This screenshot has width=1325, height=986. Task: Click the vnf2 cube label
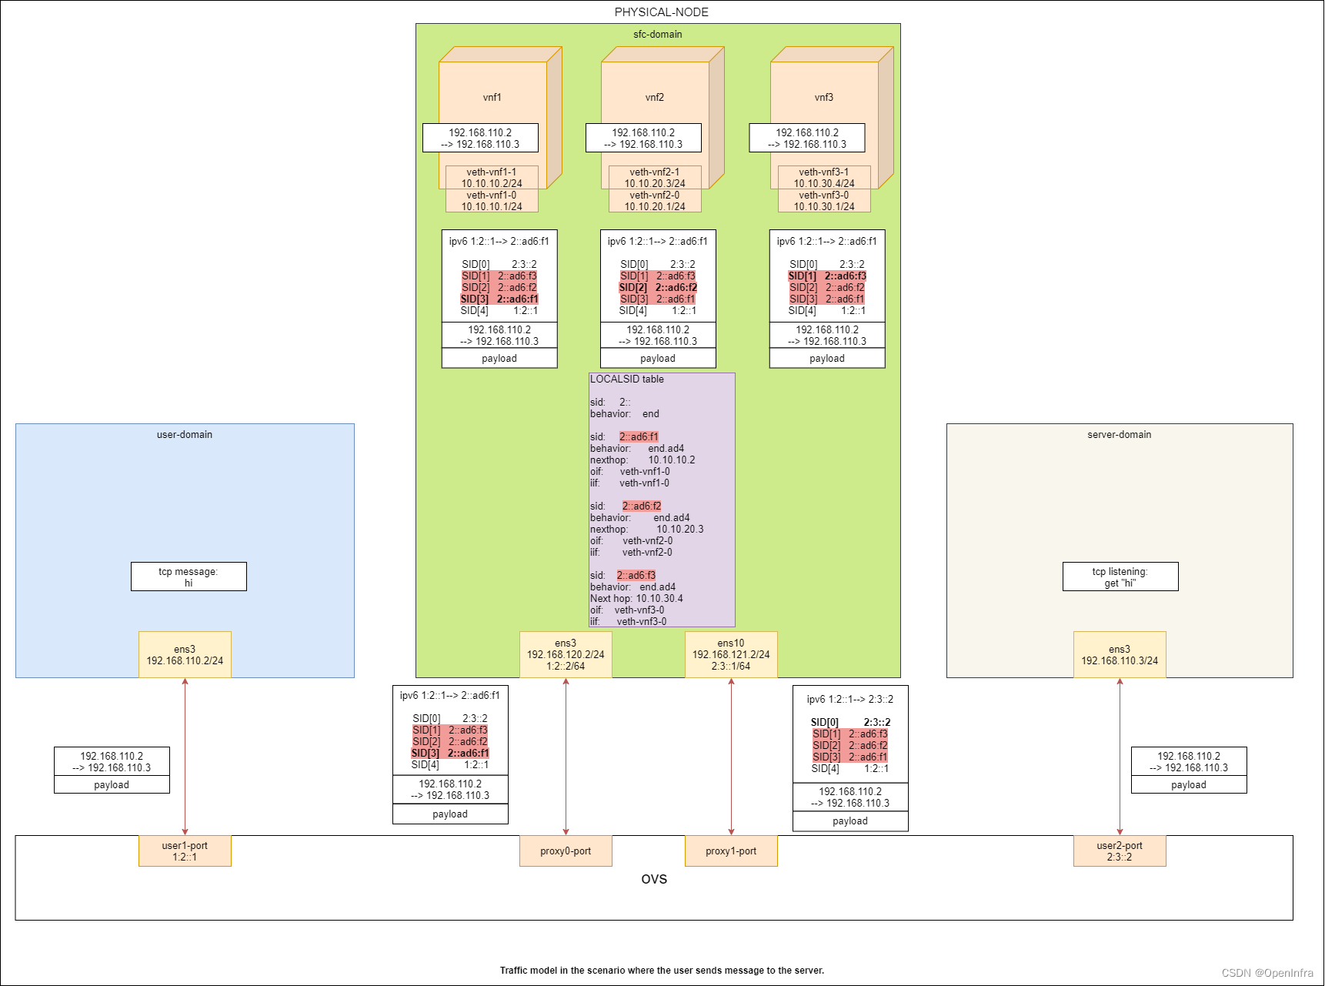click(x=655, y=98)
